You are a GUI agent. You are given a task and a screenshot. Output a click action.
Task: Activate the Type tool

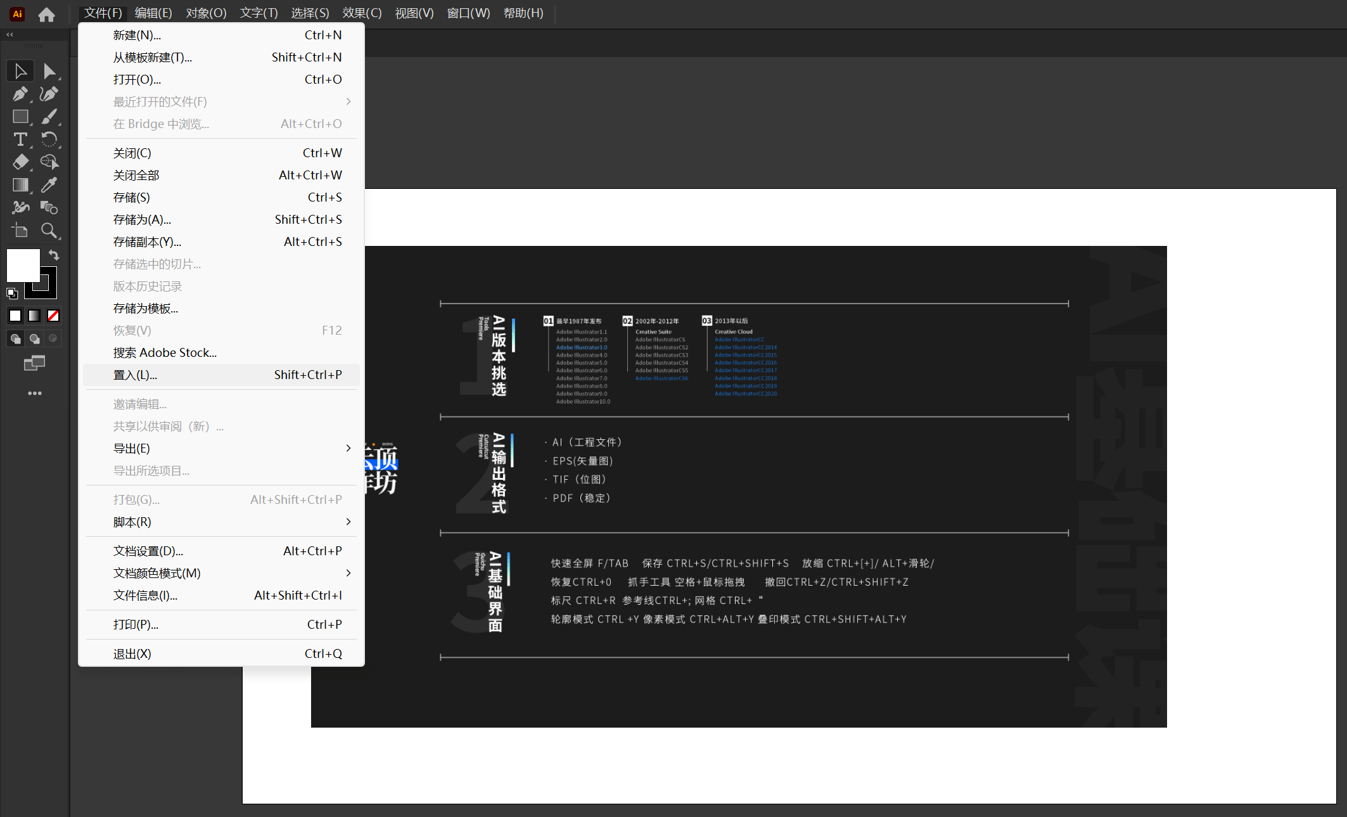tap(20, 139)
